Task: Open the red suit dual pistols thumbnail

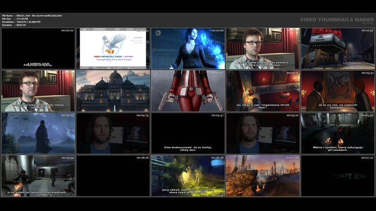Action: point(188,91)
